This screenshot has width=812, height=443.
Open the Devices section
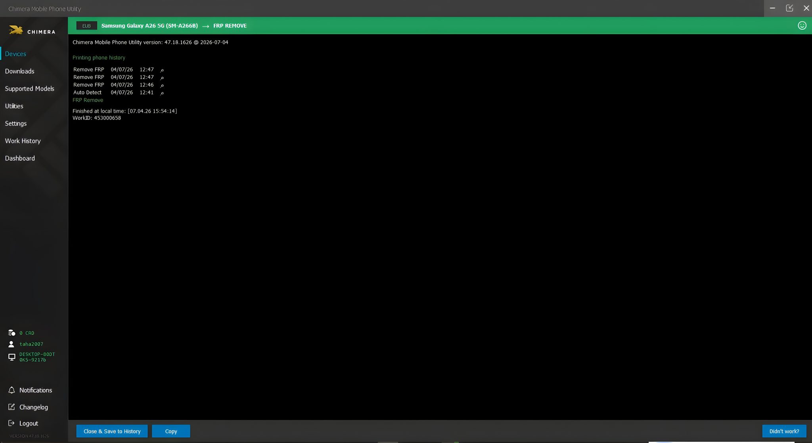point(15,54)
